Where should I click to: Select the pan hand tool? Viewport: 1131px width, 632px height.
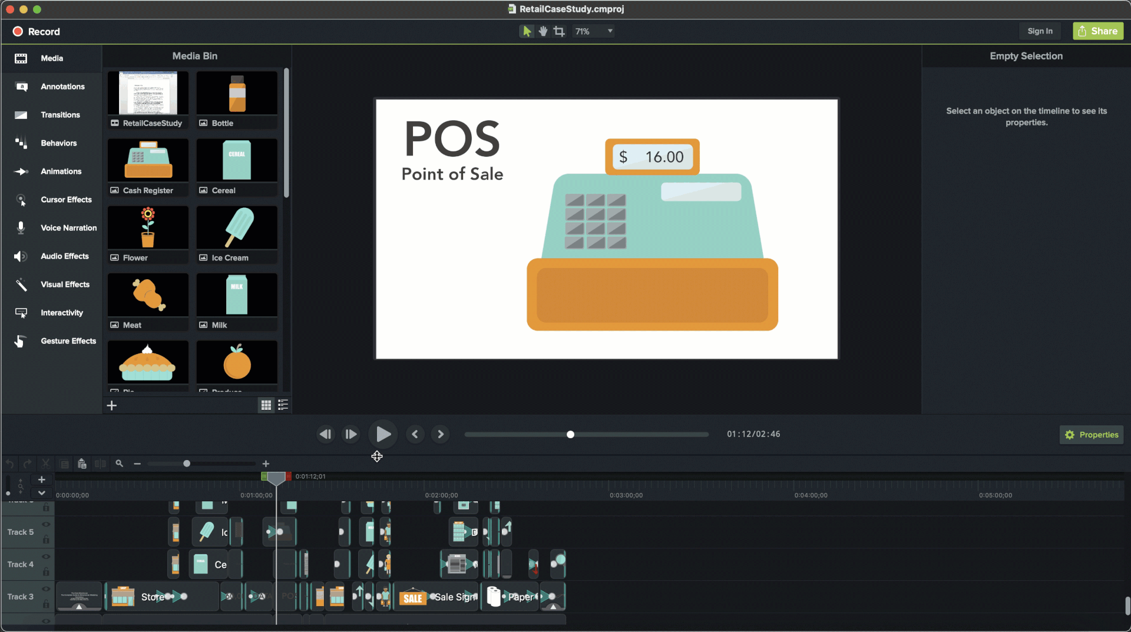click(543, 31)
